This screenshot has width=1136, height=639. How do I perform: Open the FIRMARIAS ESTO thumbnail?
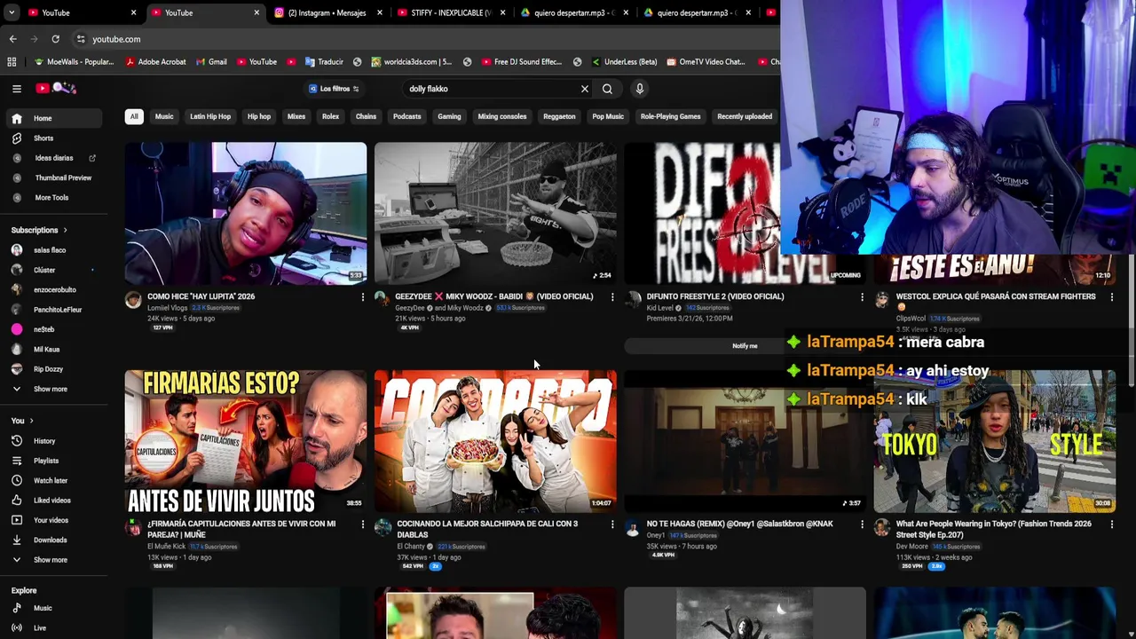pos(246,441)
